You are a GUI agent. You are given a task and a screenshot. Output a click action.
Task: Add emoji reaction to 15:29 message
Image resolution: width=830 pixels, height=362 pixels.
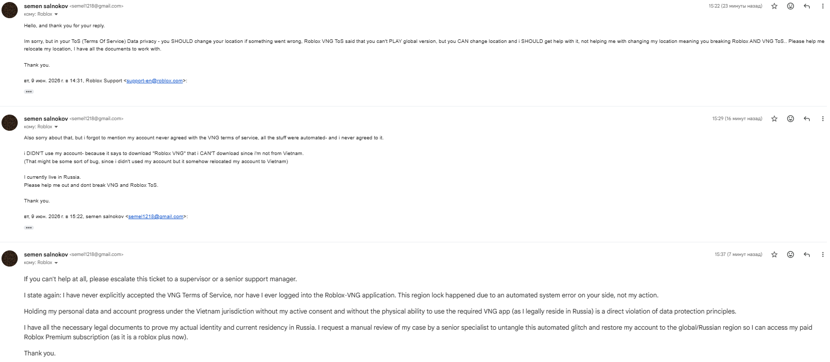pyautogui.click(x=790, y=119)
